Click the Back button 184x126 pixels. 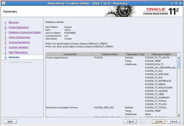click(130, 122)
